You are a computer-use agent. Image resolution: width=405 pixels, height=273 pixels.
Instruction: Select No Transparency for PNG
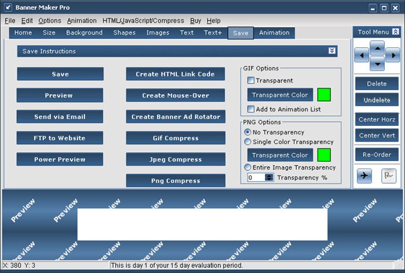pos(247,132)
